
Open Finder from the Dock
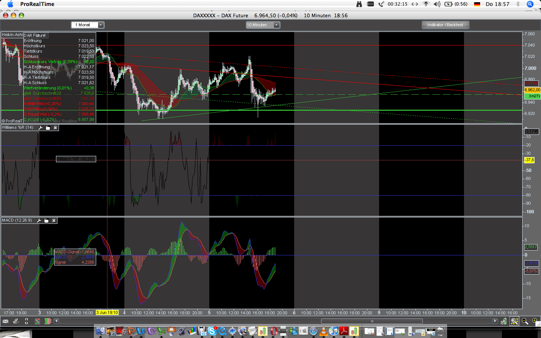tap(101, 331)
